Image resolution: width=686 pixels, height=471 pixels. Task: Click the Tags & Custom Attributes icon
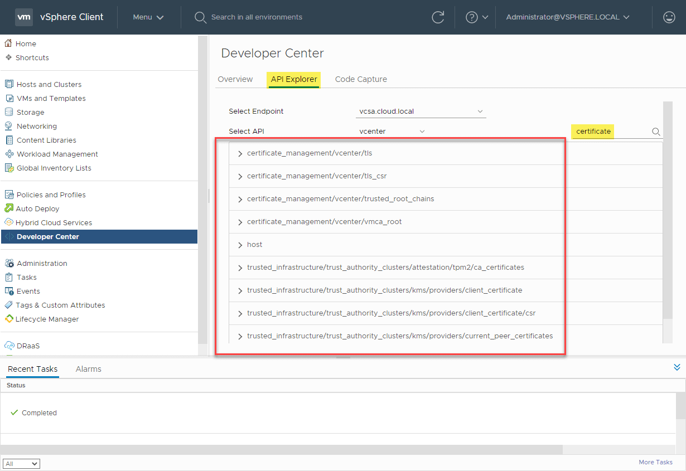tap(9, 305)
